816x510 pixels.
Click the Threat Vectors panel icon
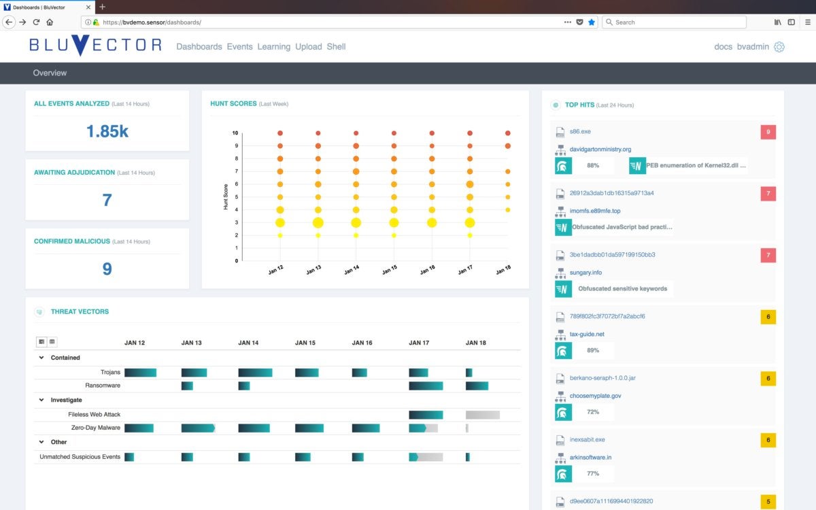point(39,312)
